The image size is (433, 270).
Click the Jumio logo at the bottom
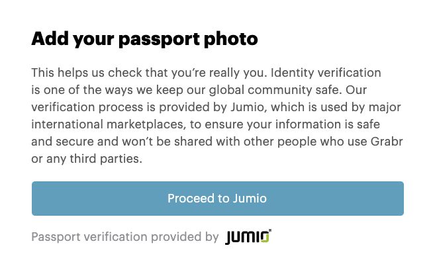click(x=248, y=237)
